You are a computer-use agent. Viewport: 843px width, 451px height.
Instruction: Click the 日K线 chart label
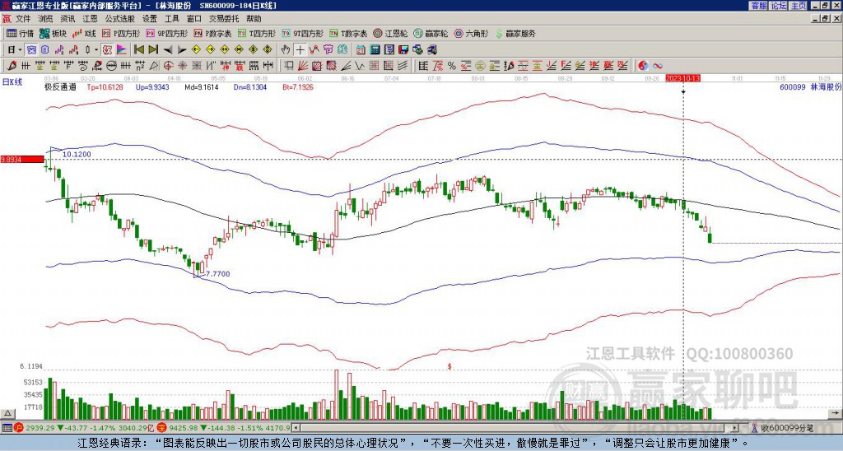12,82
